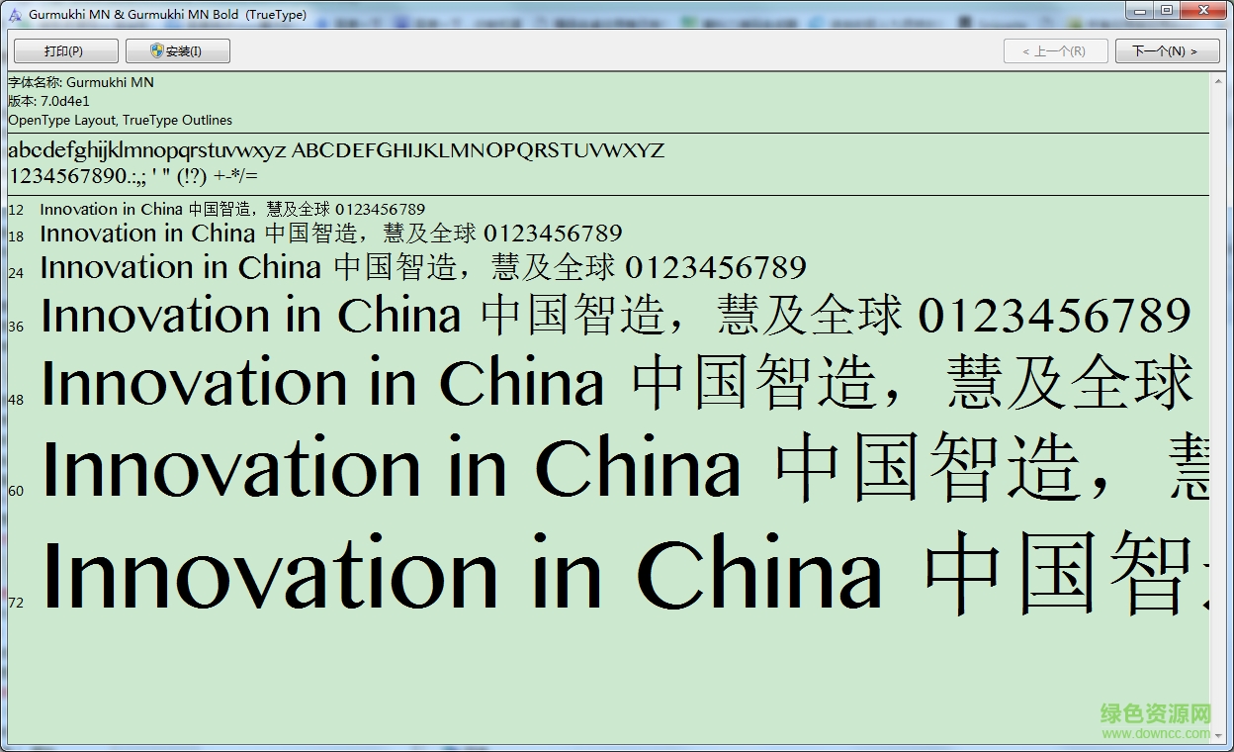Click the shield icon on the install button
Screen dimensions: 1234x752
click(x=157, y=50)
